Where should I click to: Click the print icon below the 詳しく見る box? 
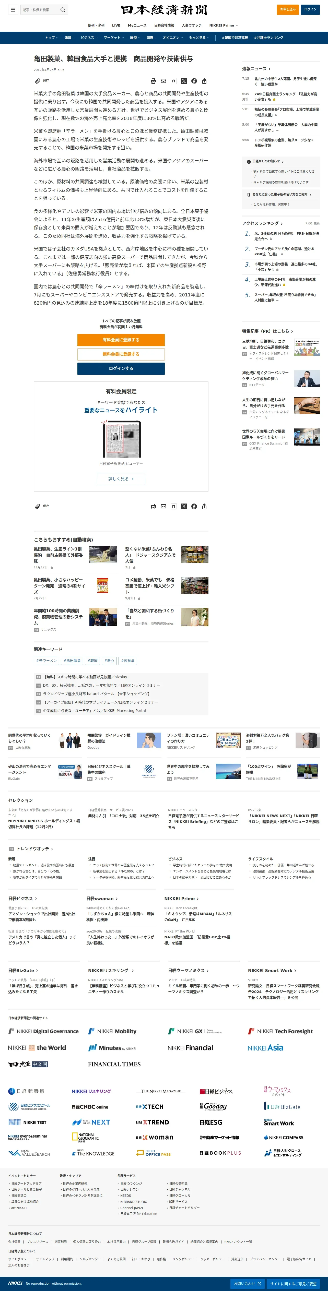[x=153, y=506]
